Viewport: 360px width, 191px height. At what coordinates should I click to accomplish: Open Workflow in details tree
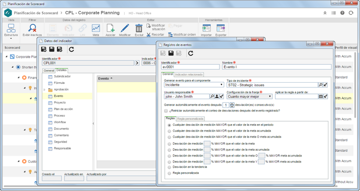tap(60, 122)
